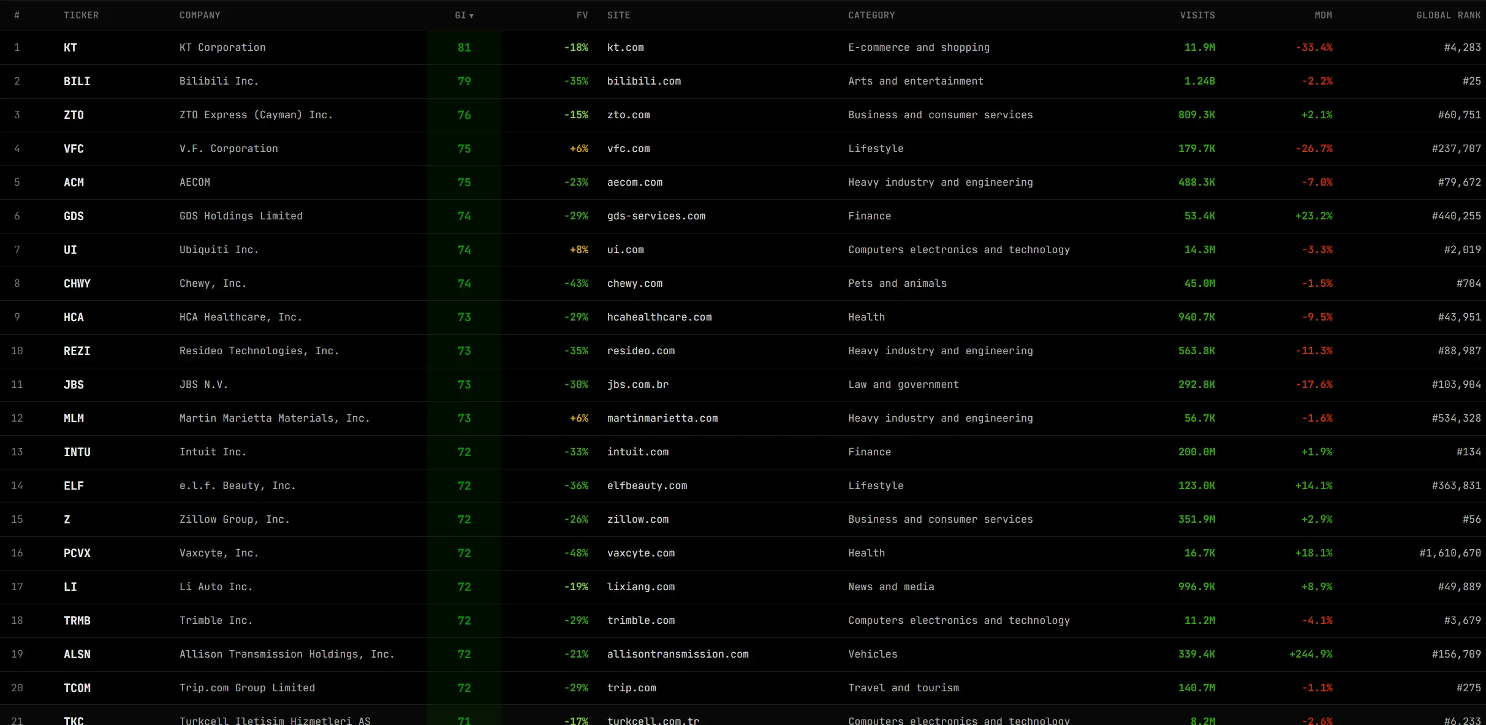The image size is (1486, 725).
Task: Click company name Bilibili Inc.
Action: click(219, 82)
